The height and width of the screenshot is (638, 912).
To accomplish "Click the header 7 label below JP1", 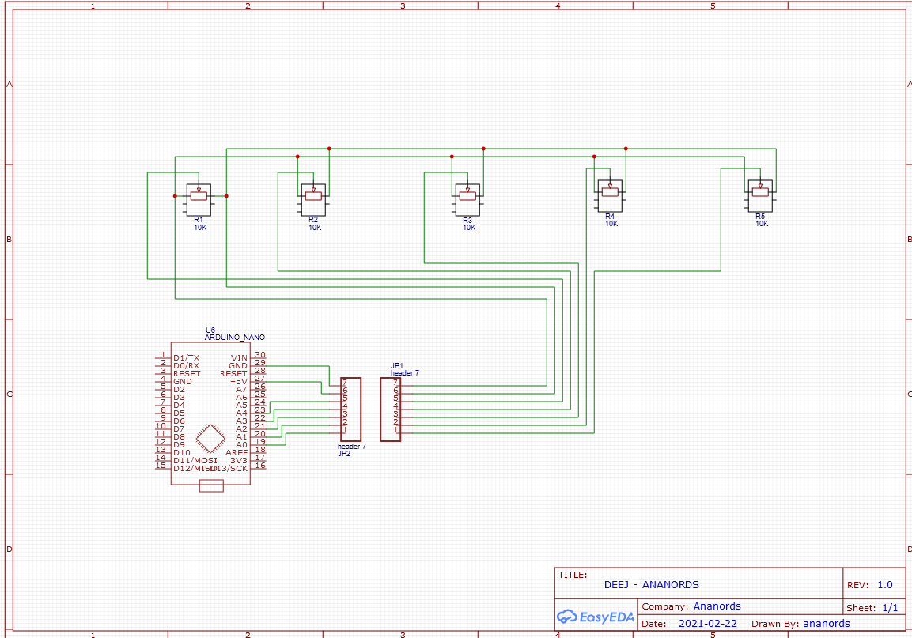I will click(405, 373).
